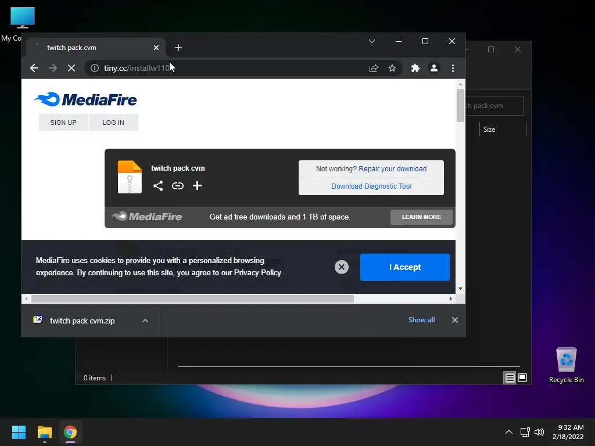The width and height of the screenshot is (595, 446).
Task: Copy link for twitch pack cvm
Action: pos(178,185)
